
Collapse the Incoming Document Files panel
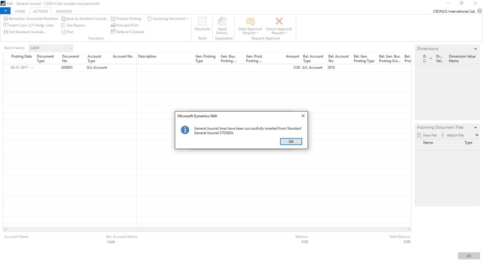point(475,128)
